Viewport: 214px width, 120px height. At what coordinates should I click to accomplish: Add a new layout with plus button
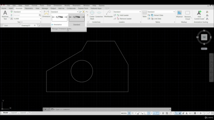tap(30, 113)
